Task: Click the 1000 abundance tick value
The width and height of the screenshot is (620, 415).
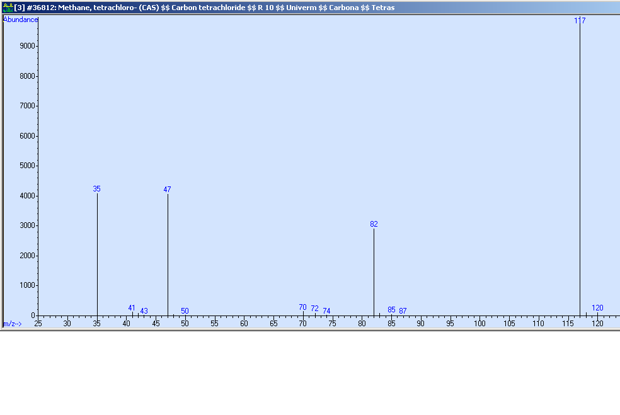Action: coord(27,285)
